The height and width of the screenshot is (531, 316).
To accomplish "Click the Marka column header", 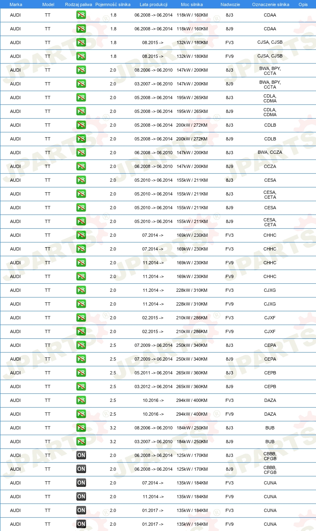I will pos(16,4).
